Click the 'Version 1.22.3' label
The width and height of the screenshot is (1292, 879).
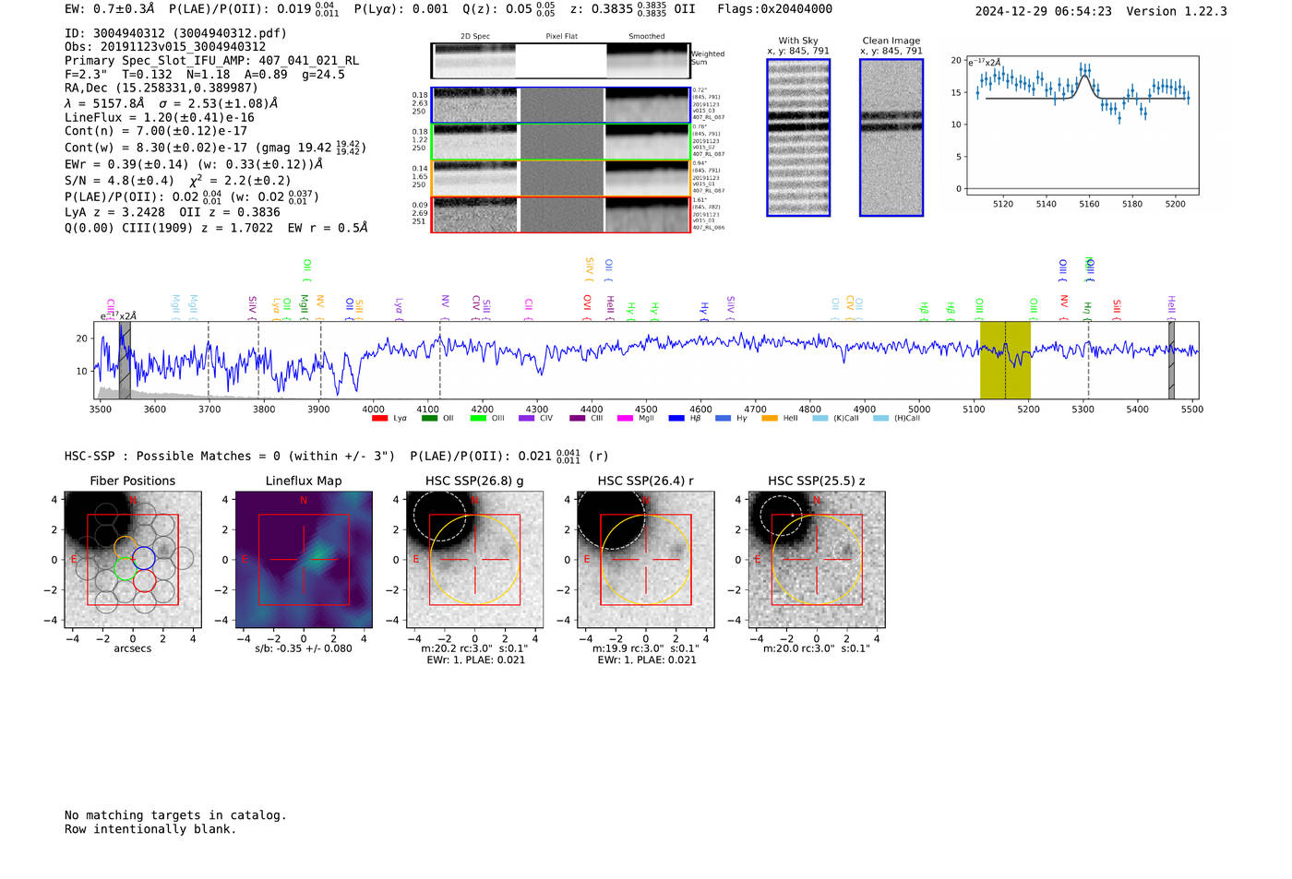pos(1178,12)
